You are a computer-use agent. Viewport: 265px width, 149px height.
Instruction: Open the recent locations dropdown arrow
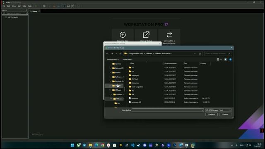pyautogui.click(x=116, y=53)
